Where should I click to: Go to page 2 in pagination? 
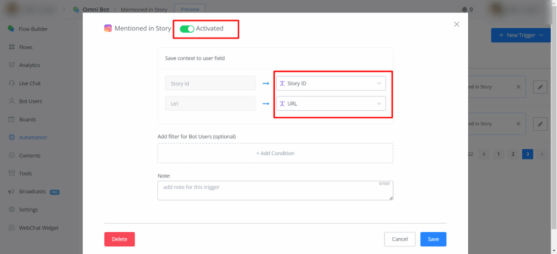(512, 154)
